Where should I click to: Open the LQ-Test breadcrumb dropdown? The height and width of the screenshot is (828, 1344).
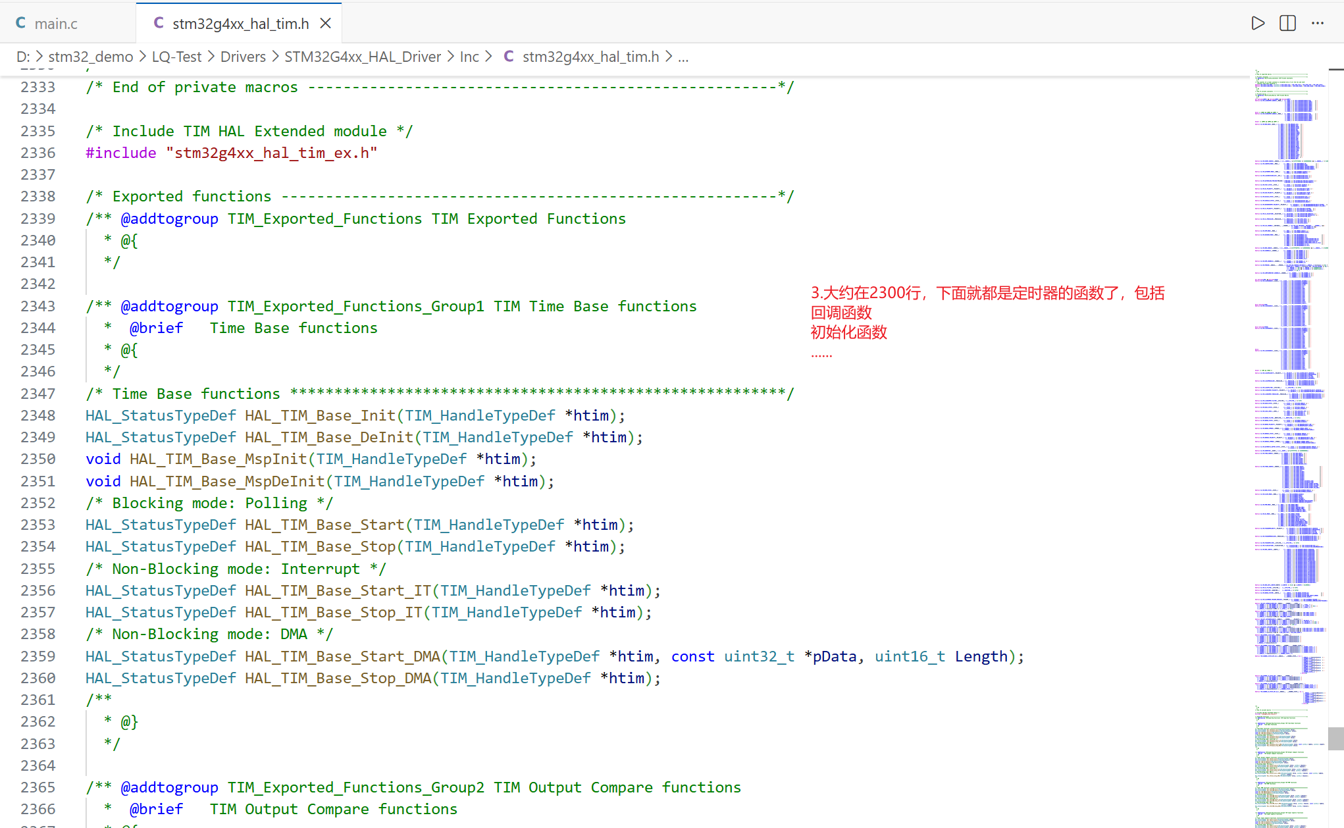point(176,57)
